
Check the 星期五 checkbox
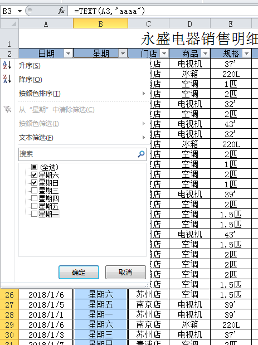click(34, 206)
